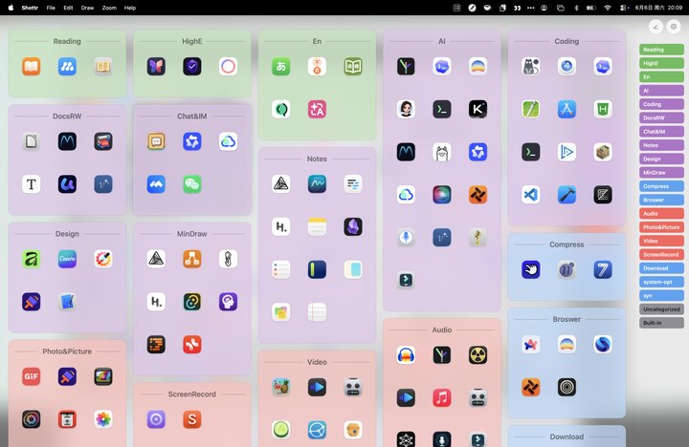This screenshot has height=447, width=689.
Task: Open the green 'a' app in Design
Action: coord(32,259)
